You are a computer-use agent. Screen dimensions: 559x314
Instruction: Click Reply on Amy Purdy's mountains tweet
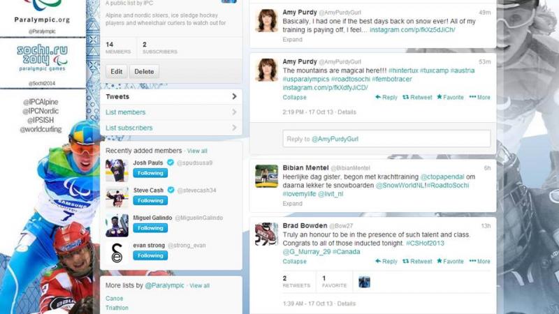click(386, 97)
